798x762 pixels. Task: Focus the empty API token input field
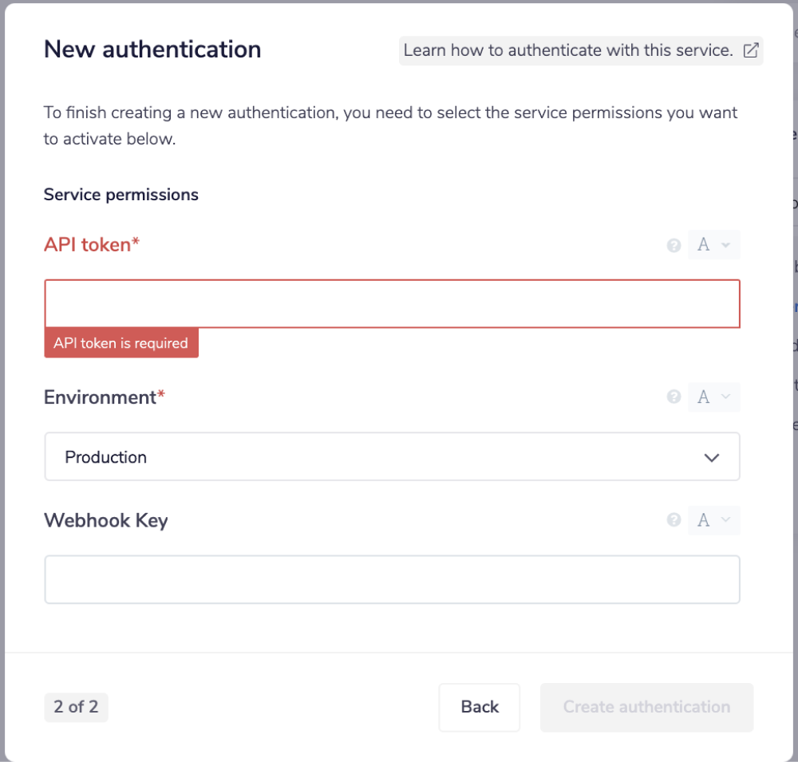click(x=391, y=303)
